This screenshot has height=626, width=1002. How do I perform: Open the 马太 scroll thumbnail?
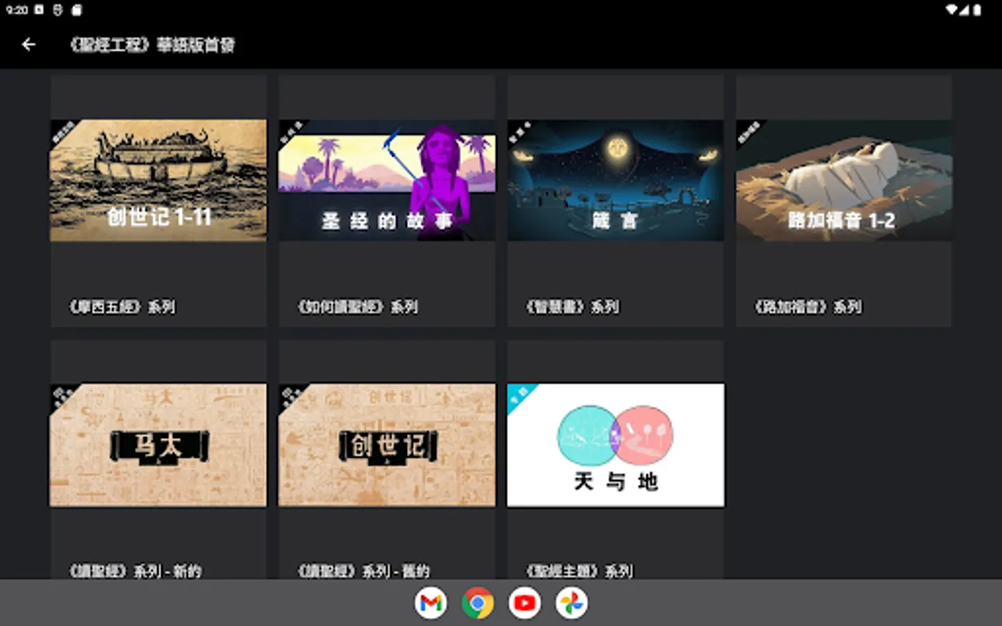click(158, 445)
